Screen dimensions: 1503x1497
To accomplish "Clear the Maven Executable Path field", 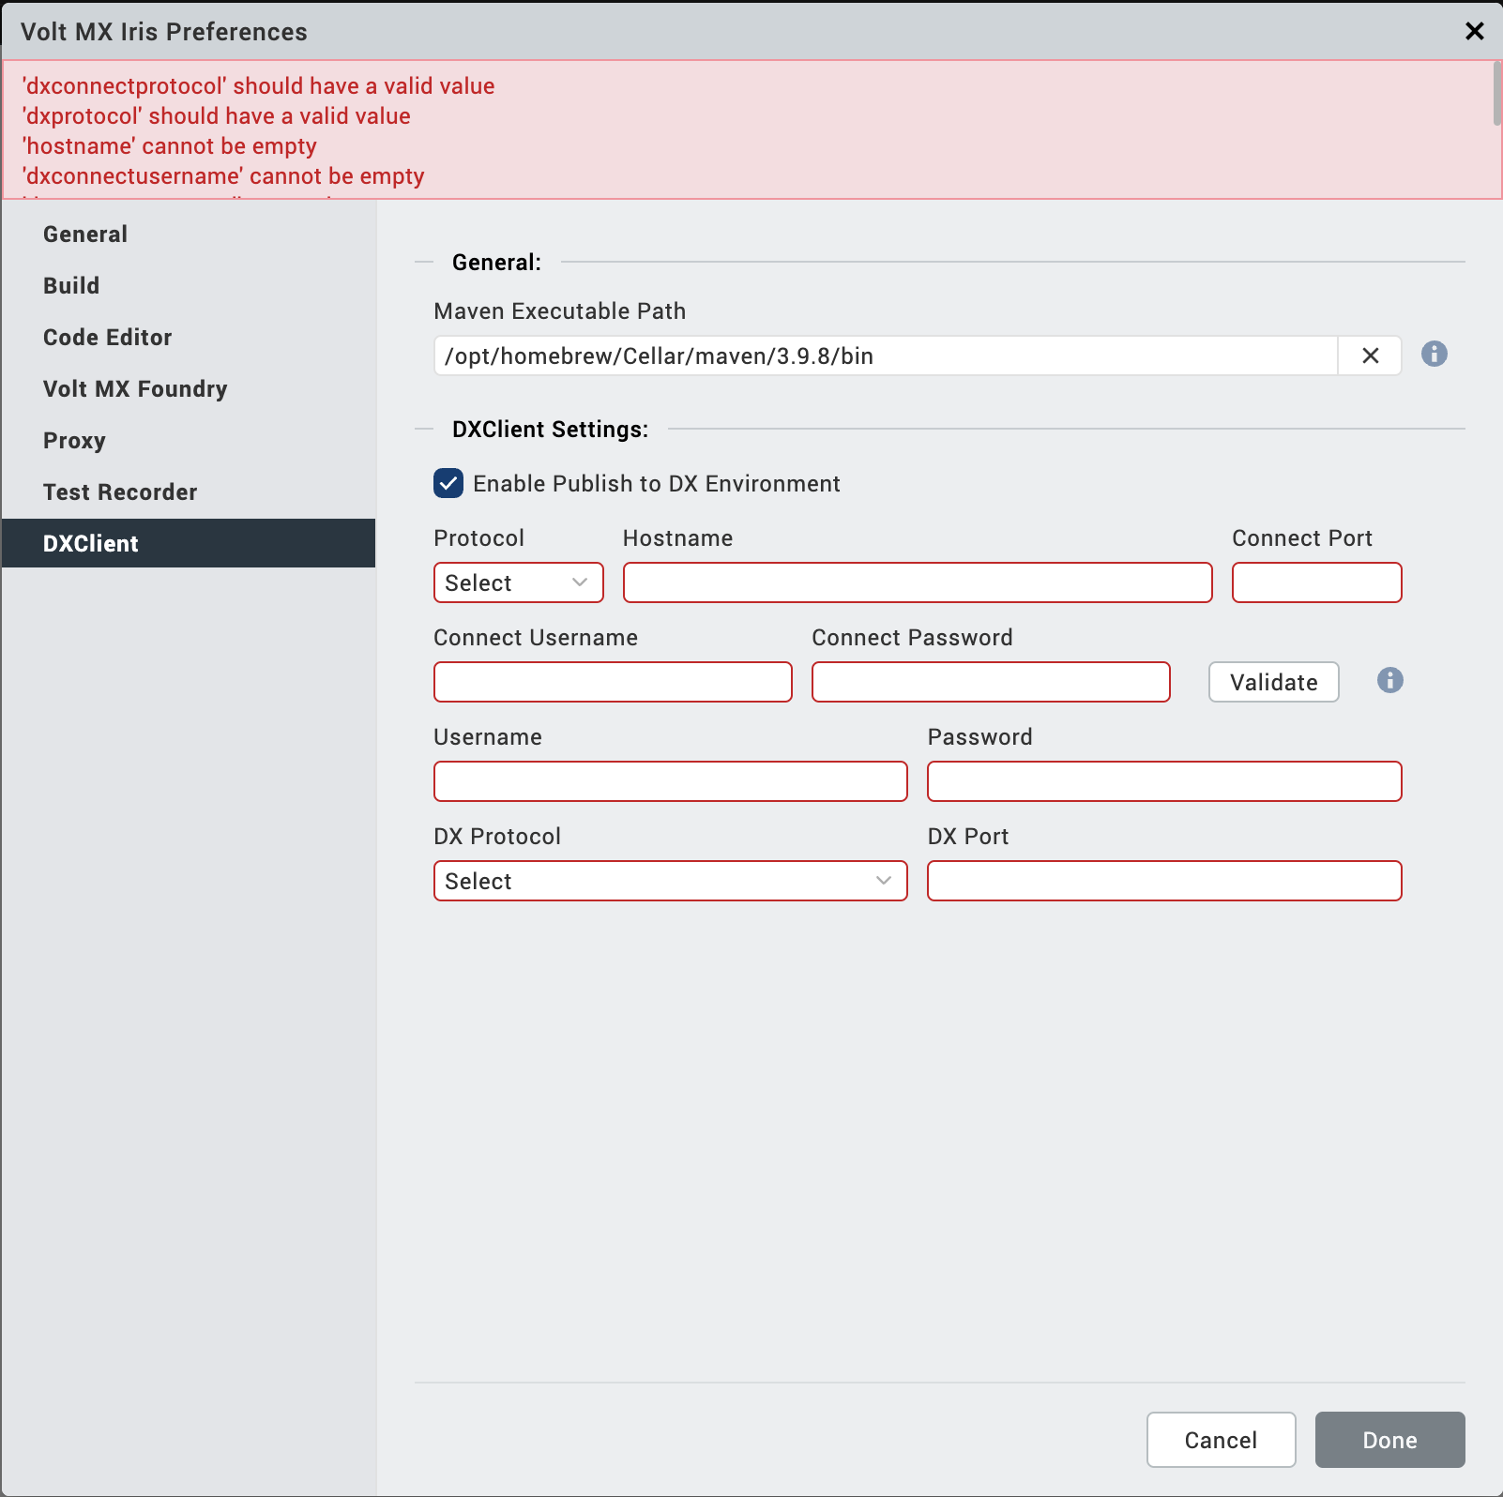I will (1370, 355).
